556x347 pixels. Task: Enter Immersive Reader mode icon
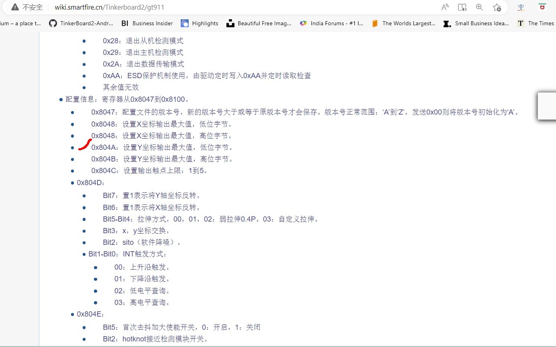462,7
